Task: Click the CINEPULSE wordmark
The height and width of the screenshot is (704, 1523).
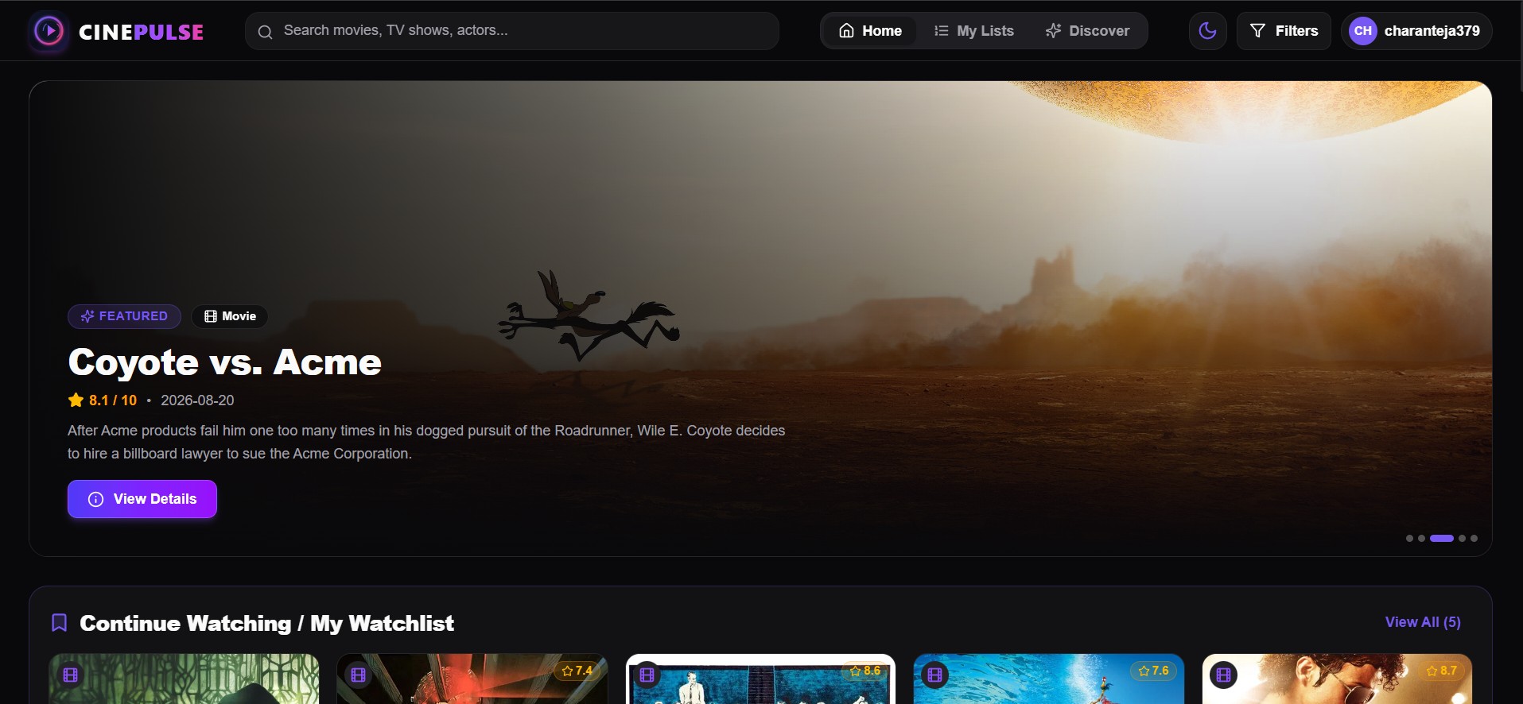Action: (x=141, y=32)
